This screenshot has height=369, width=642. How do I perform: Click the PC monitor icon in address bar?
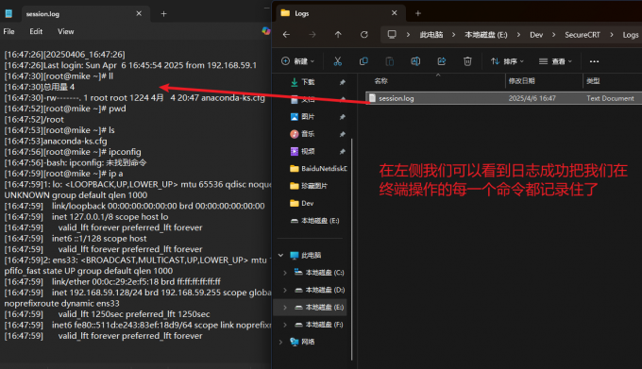[x=392, y=34]
